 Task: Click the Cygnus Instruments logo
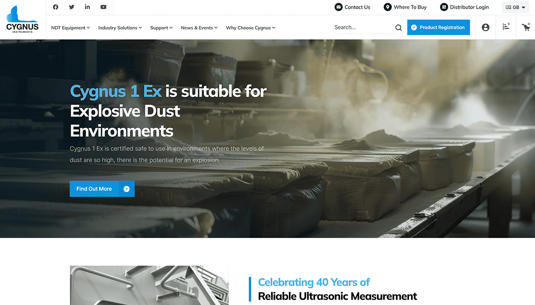click(x=22, y=20)
